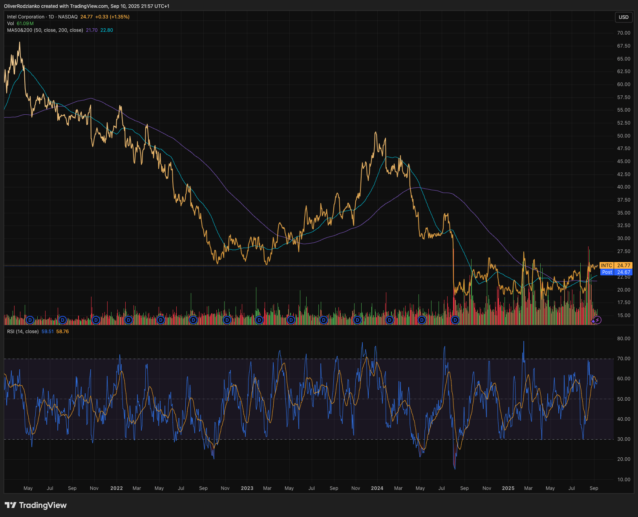
Task: Click the purple lightning event icon
Action: click(x=597, y=320)
